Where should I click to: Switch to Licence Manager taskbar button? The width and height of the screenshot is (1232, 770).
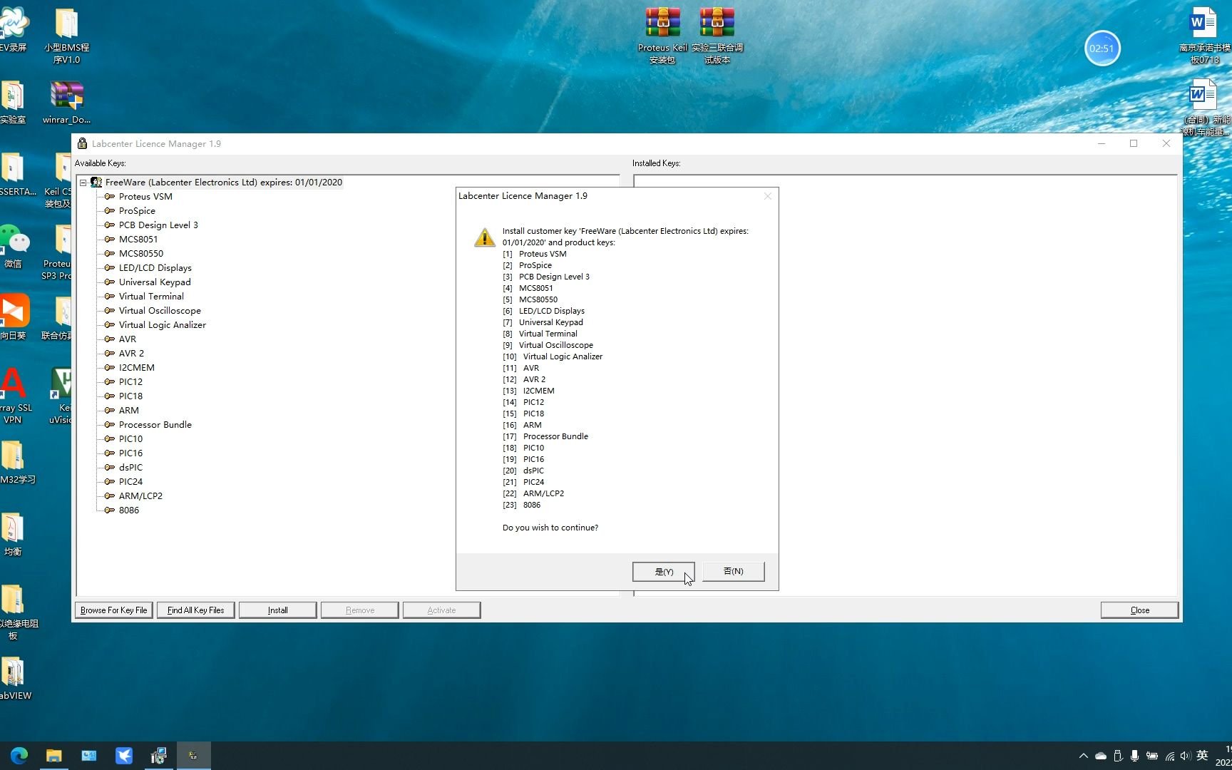[193, 756]
